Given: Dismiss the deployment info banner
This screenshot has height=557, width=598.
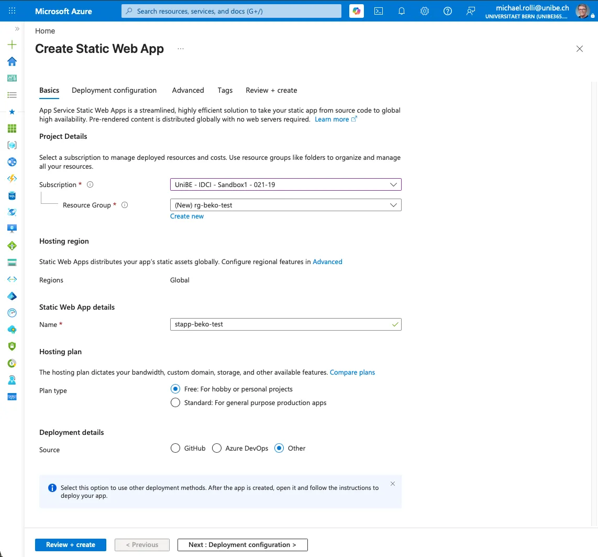Looking at the screenshot, I should click(392, 484).
